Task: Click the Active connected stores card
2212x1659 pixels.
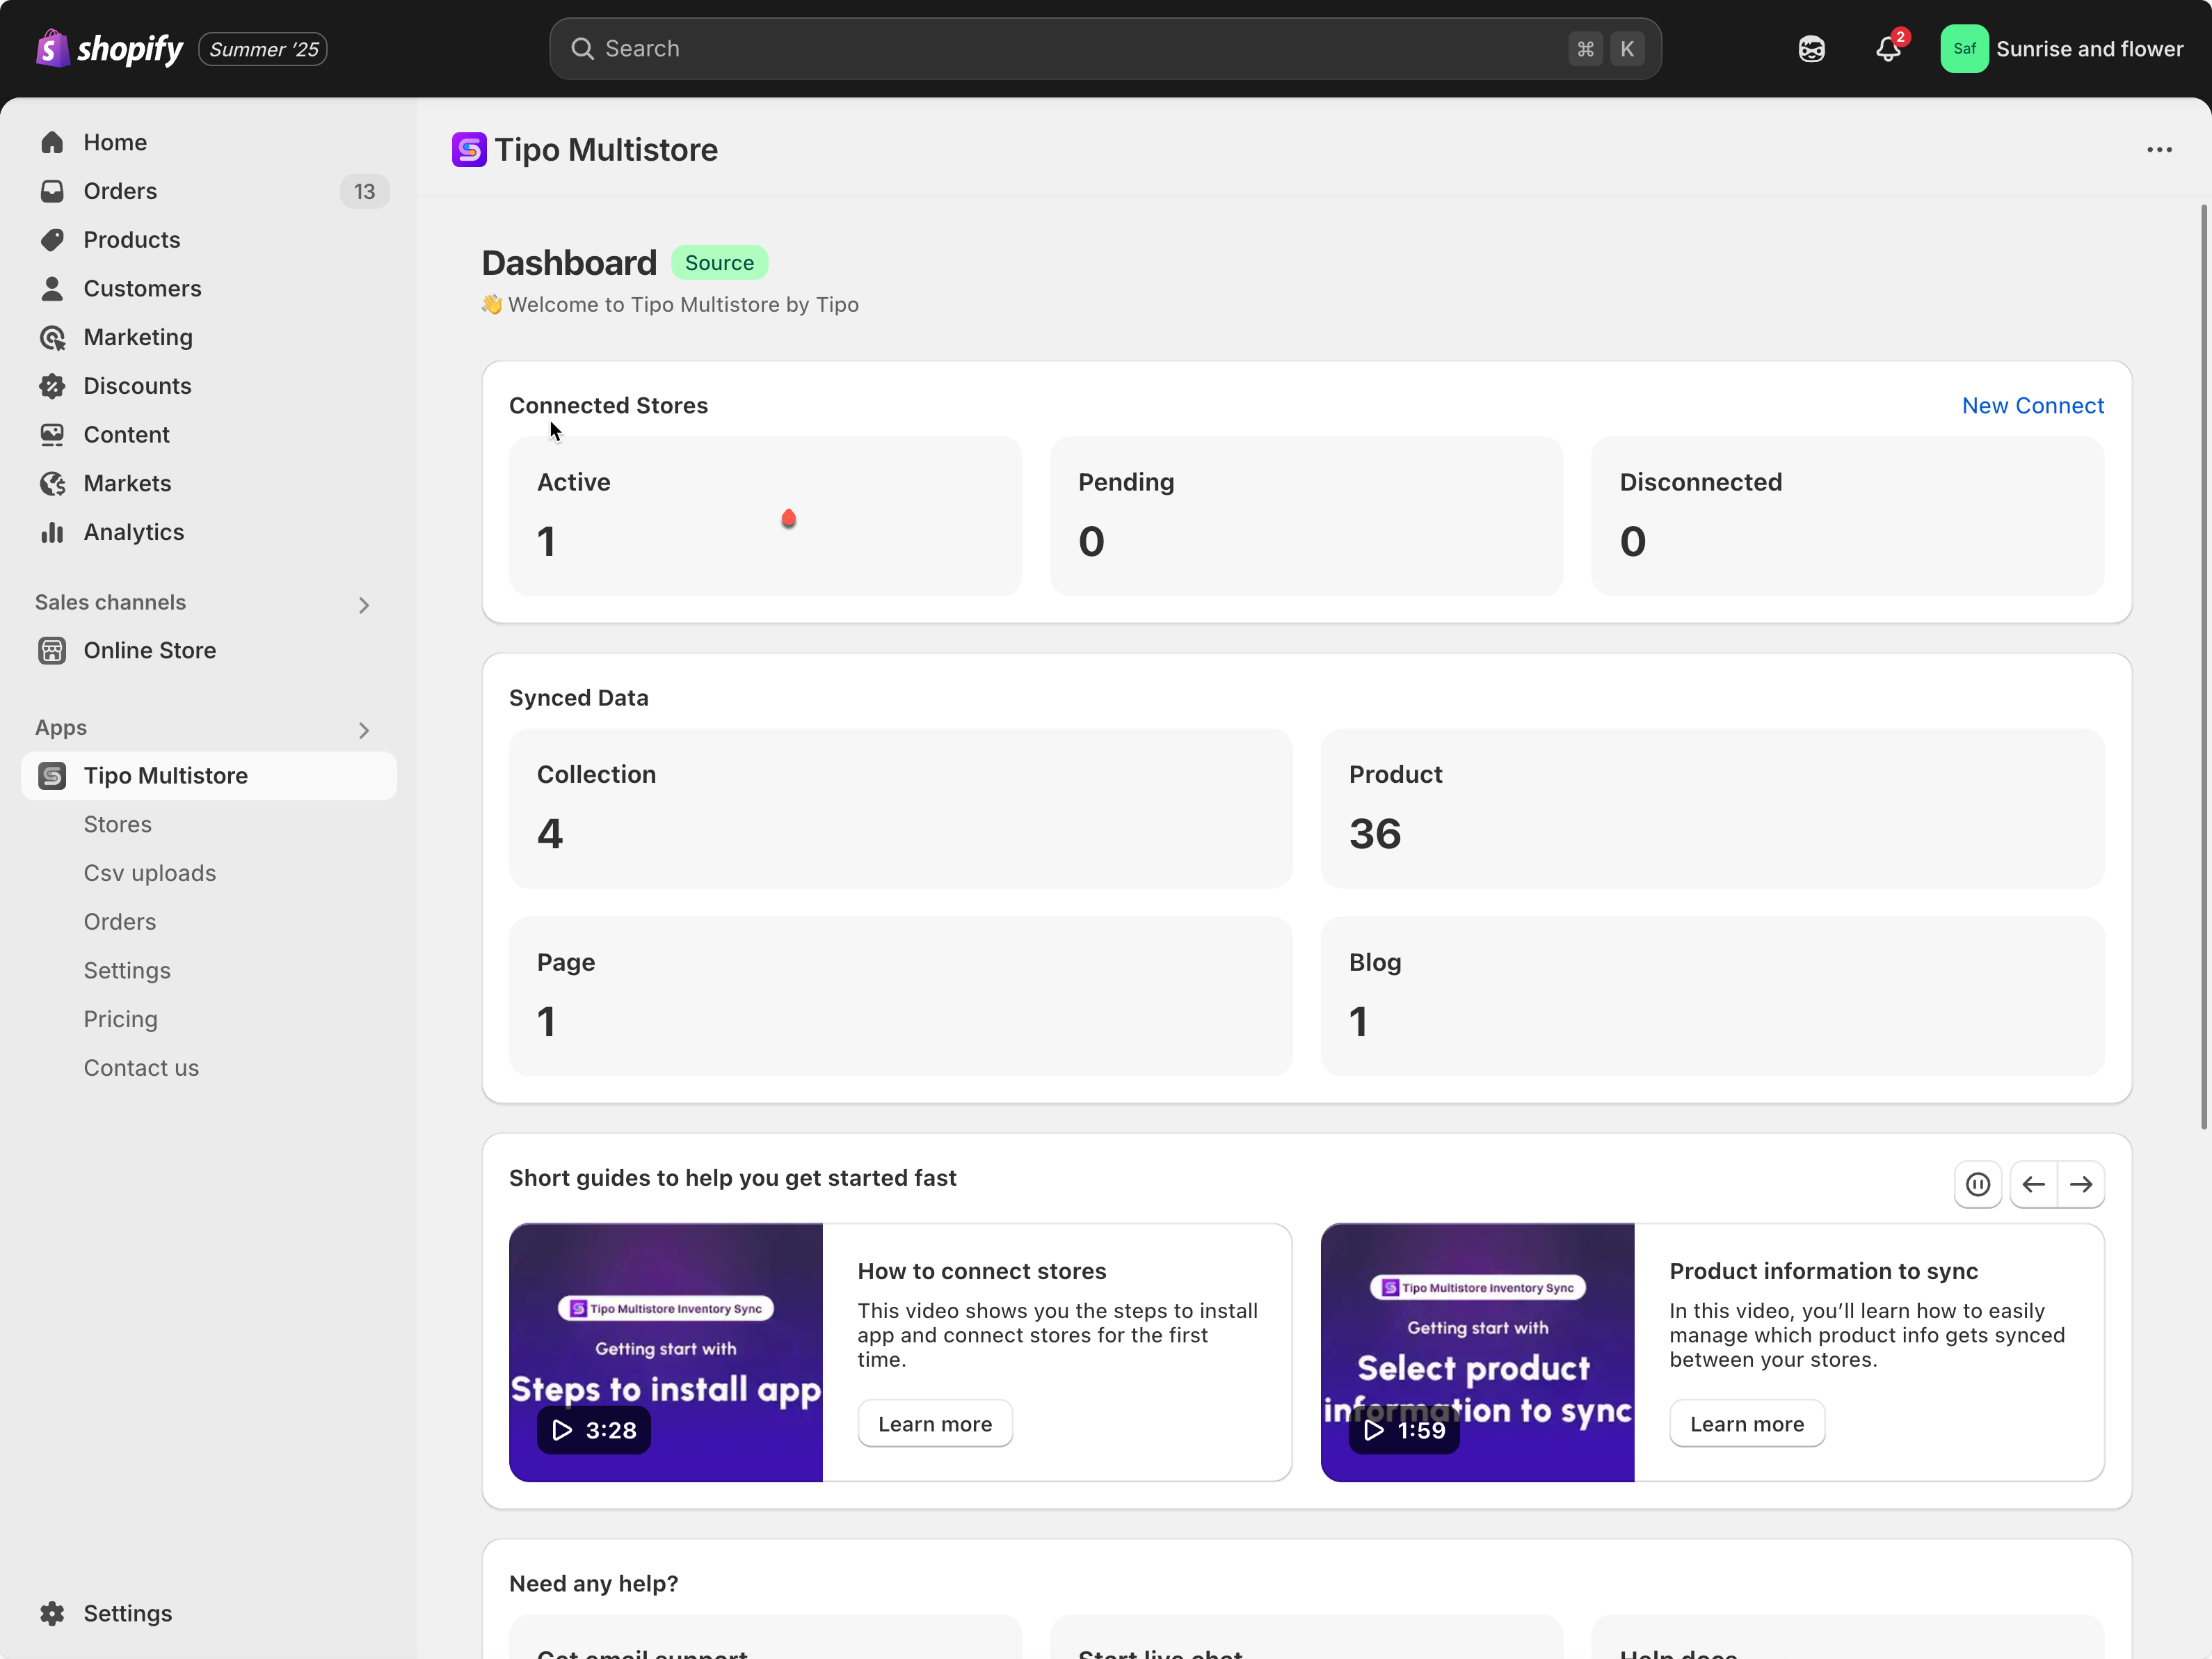Action: pos(765,516)
